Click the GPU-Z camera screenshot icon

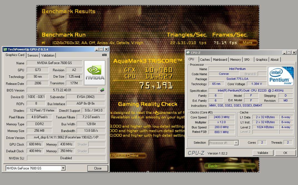[x=104, y=55]
